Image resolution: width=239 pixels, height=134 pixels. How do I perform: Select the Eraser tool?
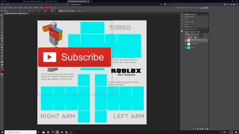click(x=2, y=41)
